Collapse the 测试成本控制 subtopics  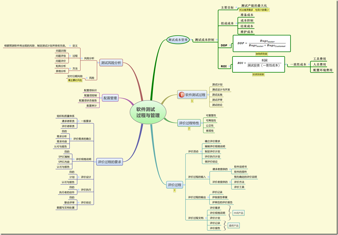point(217,40)
